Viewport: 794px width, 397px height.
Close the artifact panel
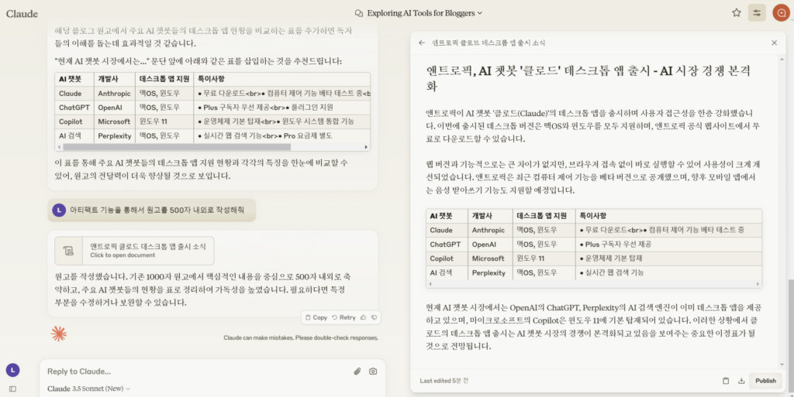point(775,43)
